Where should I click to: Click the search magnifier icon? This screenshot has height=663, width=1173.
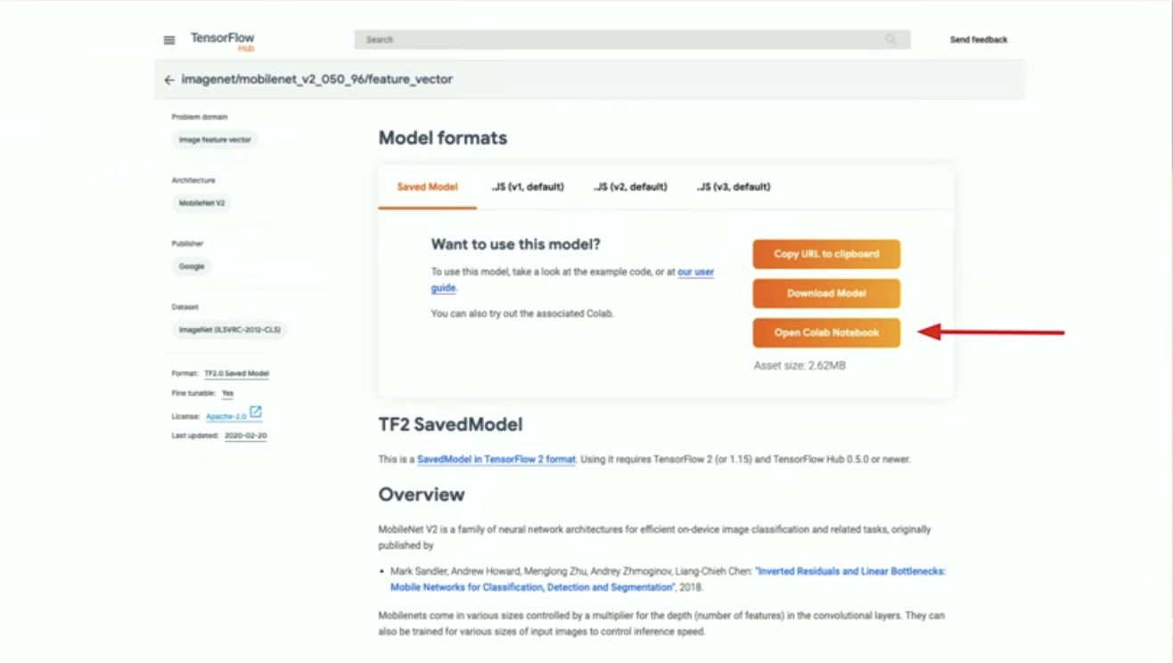coord(890,39)
